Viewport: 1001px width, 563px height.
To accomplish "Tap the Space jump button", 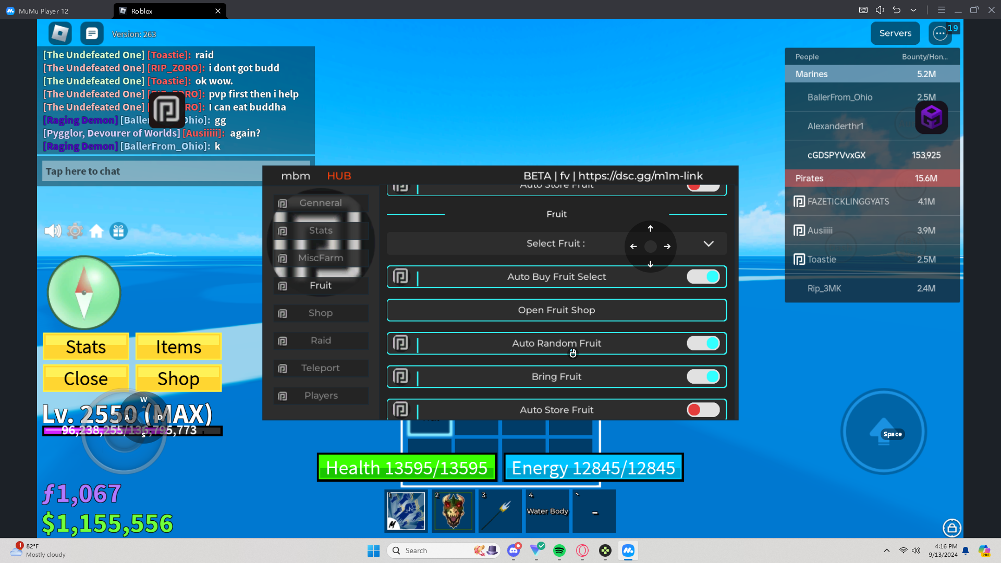I will coord(884,432).
